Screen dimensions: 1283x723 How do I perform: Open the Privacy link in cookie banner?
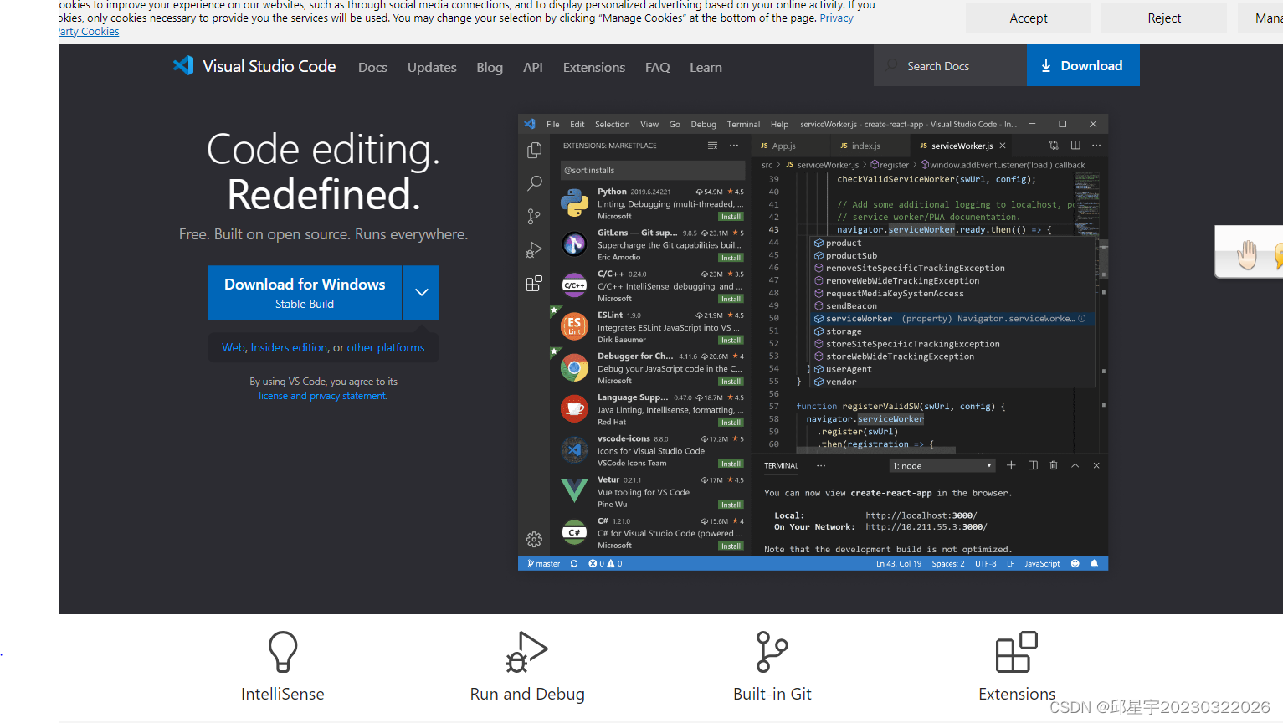836,18
